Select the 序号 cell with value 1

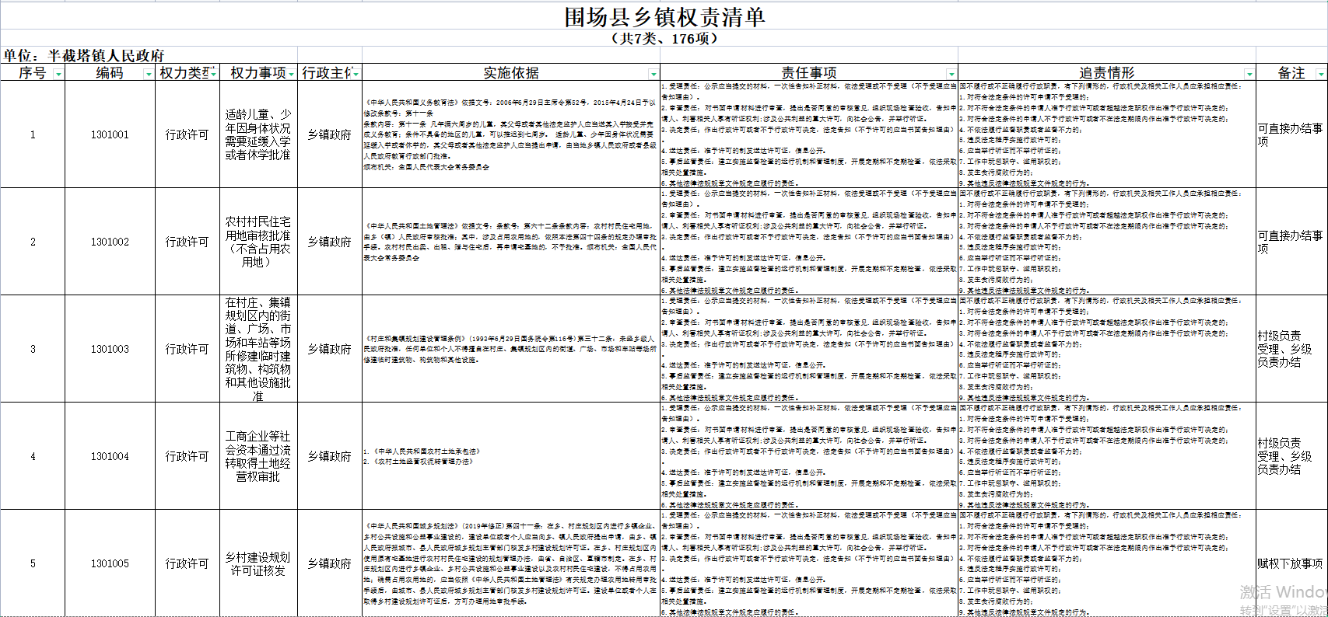(33, 134)
